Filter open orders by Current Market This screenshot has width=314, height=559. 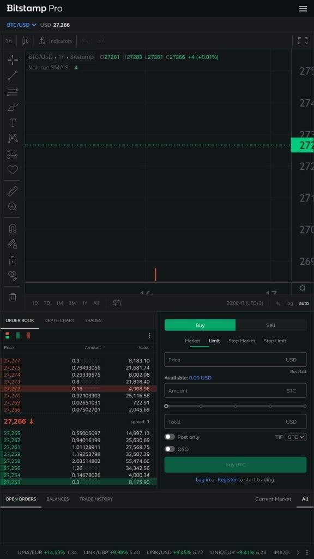point(273,499)
